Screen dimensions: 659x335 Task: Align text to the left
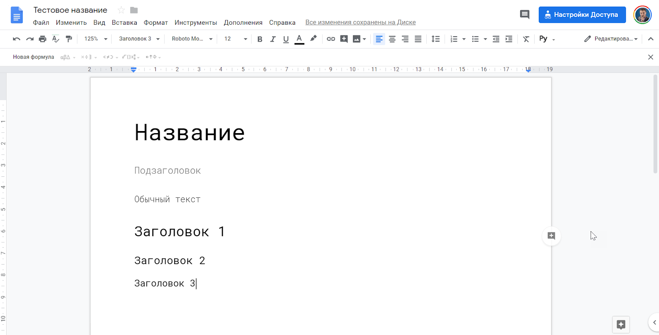379,39
